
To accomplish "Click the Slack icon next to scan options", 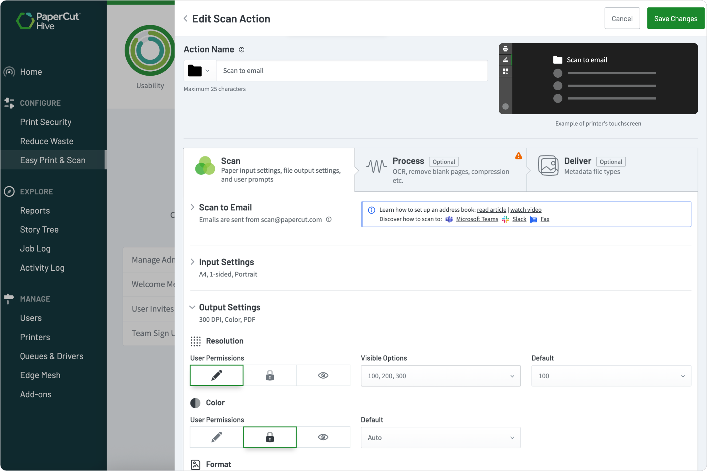I will point(505,219).
